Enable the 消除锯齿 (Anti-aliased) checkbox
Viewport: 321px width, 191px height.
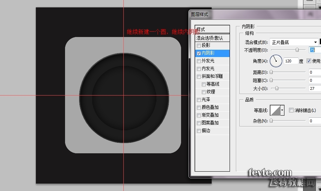point(291,110)
